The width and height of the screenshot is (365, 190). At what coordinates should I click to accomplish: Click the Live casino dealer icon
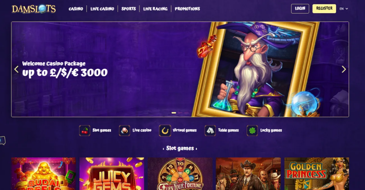click(x=124, y=130)
